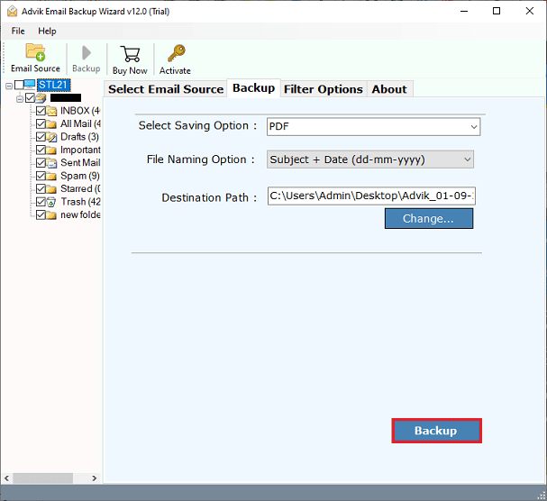
Task: Uncheck the Trash checkbox
Action: coord(41,202)
